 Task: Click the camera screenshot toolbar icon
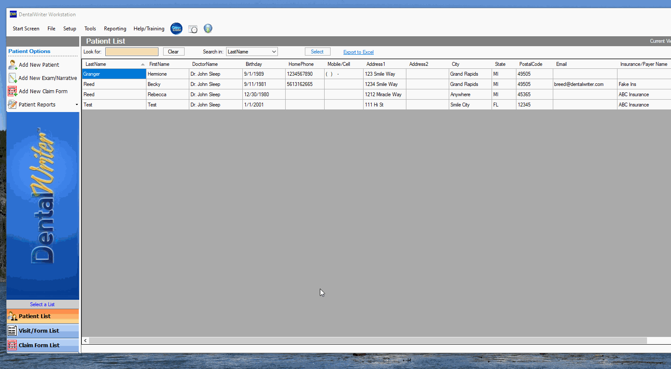(193, 29)
